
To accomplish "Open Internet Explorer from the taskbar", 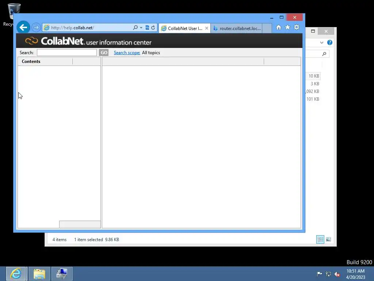I will [16, 274].
